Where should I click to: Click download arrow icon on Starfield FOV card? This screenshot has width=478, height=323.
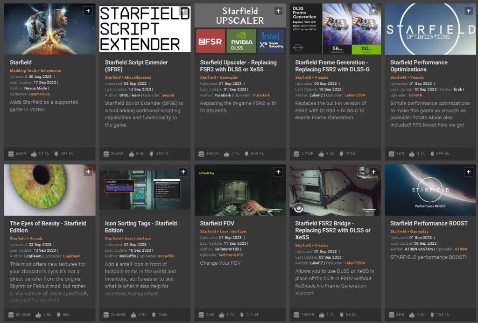pos(242,315)
